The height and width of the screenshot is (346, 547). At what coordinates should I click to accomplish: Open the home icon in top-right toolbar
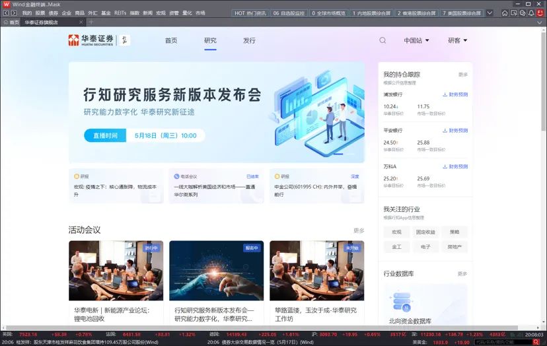[505, 13]
